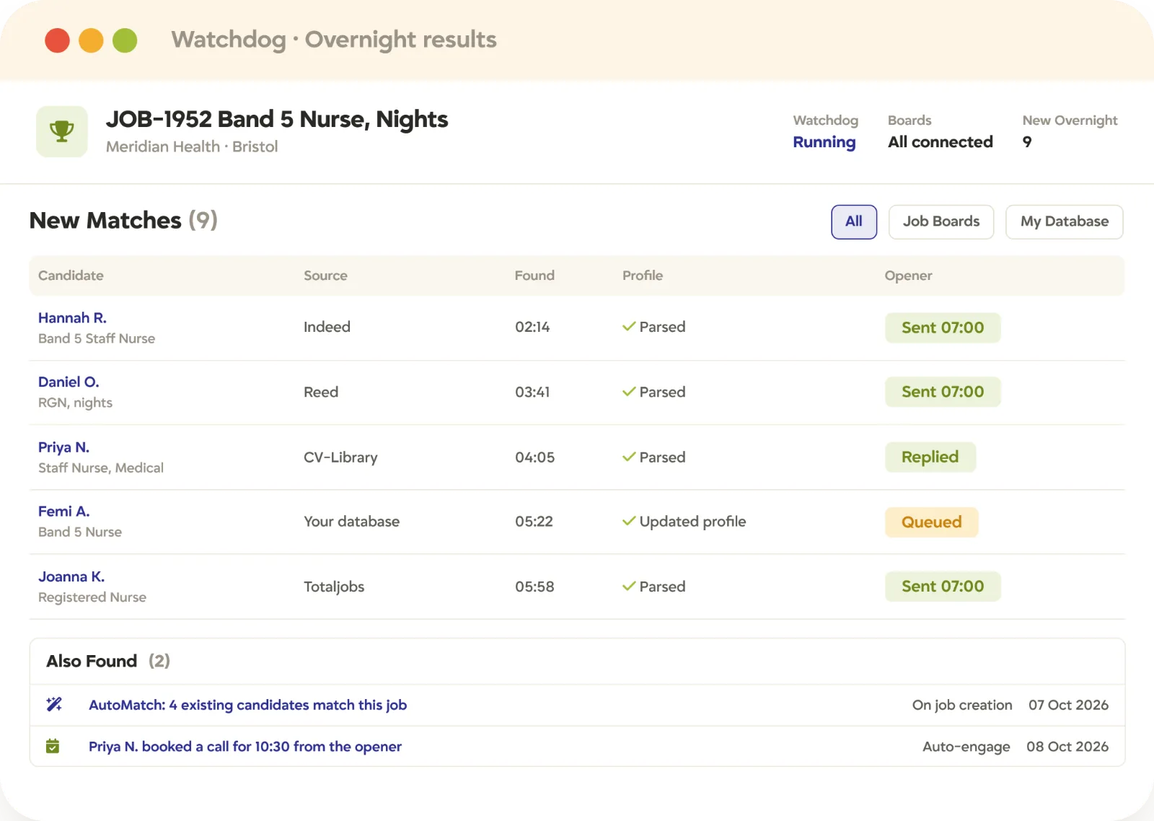Open Daniel O.'s candidate profile
Screen dimensions: 1154x821
(69, 382)
